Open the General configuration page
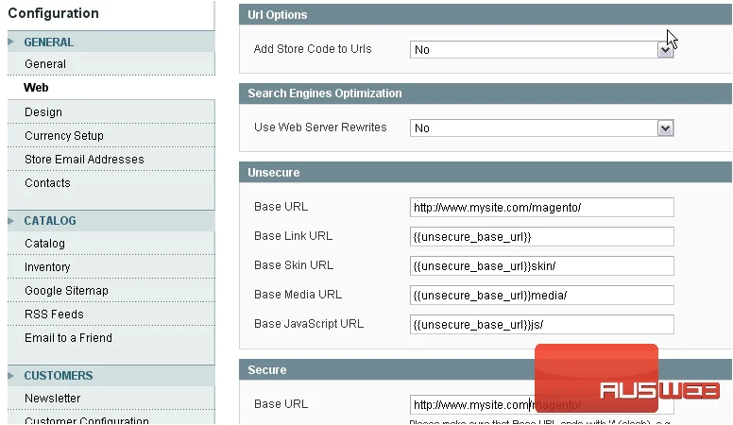Screen dimensions: 733x425 click(x=45, y=64)
